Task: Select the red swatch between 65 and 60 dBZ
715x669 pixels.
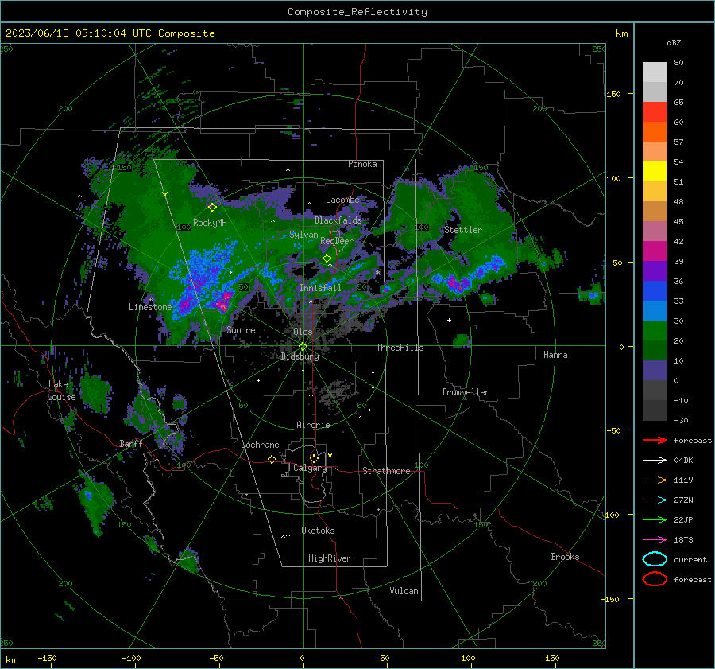Action: click(x=655, y=112)
